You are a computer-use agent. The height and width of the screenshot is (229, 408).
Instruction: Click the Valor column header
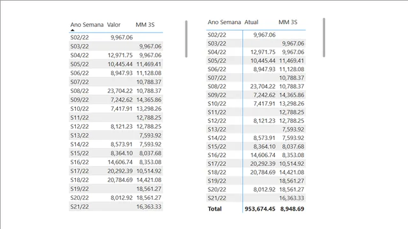click(113, 25)
